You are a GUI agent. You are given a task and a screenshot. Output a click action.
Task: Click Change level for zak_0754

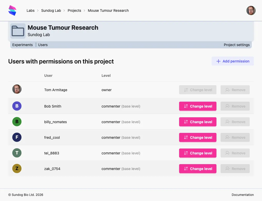[x=198, y=168]
